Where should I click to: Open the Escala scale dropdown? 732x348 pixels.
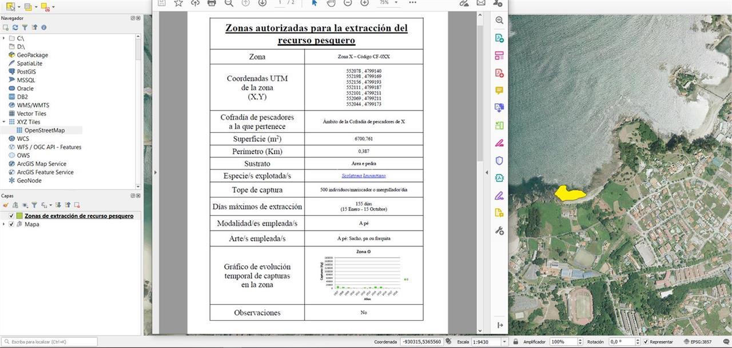[x=504, y=342]
